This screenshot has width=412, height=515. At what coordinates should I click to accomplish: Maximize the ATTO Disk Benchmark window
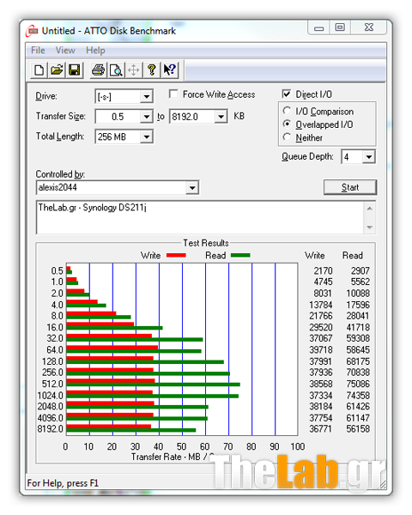coord(340,27)
